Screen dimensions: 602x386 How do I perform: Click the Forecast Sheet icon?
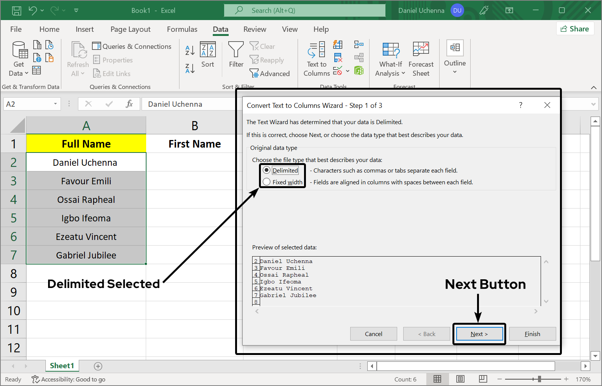click(x=421, y=50)
